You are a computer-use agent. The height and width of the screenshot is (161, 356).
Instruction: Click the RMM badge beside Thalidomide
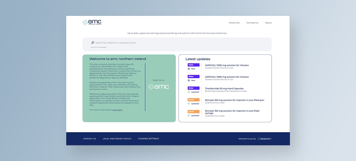(x=194, y=88)
